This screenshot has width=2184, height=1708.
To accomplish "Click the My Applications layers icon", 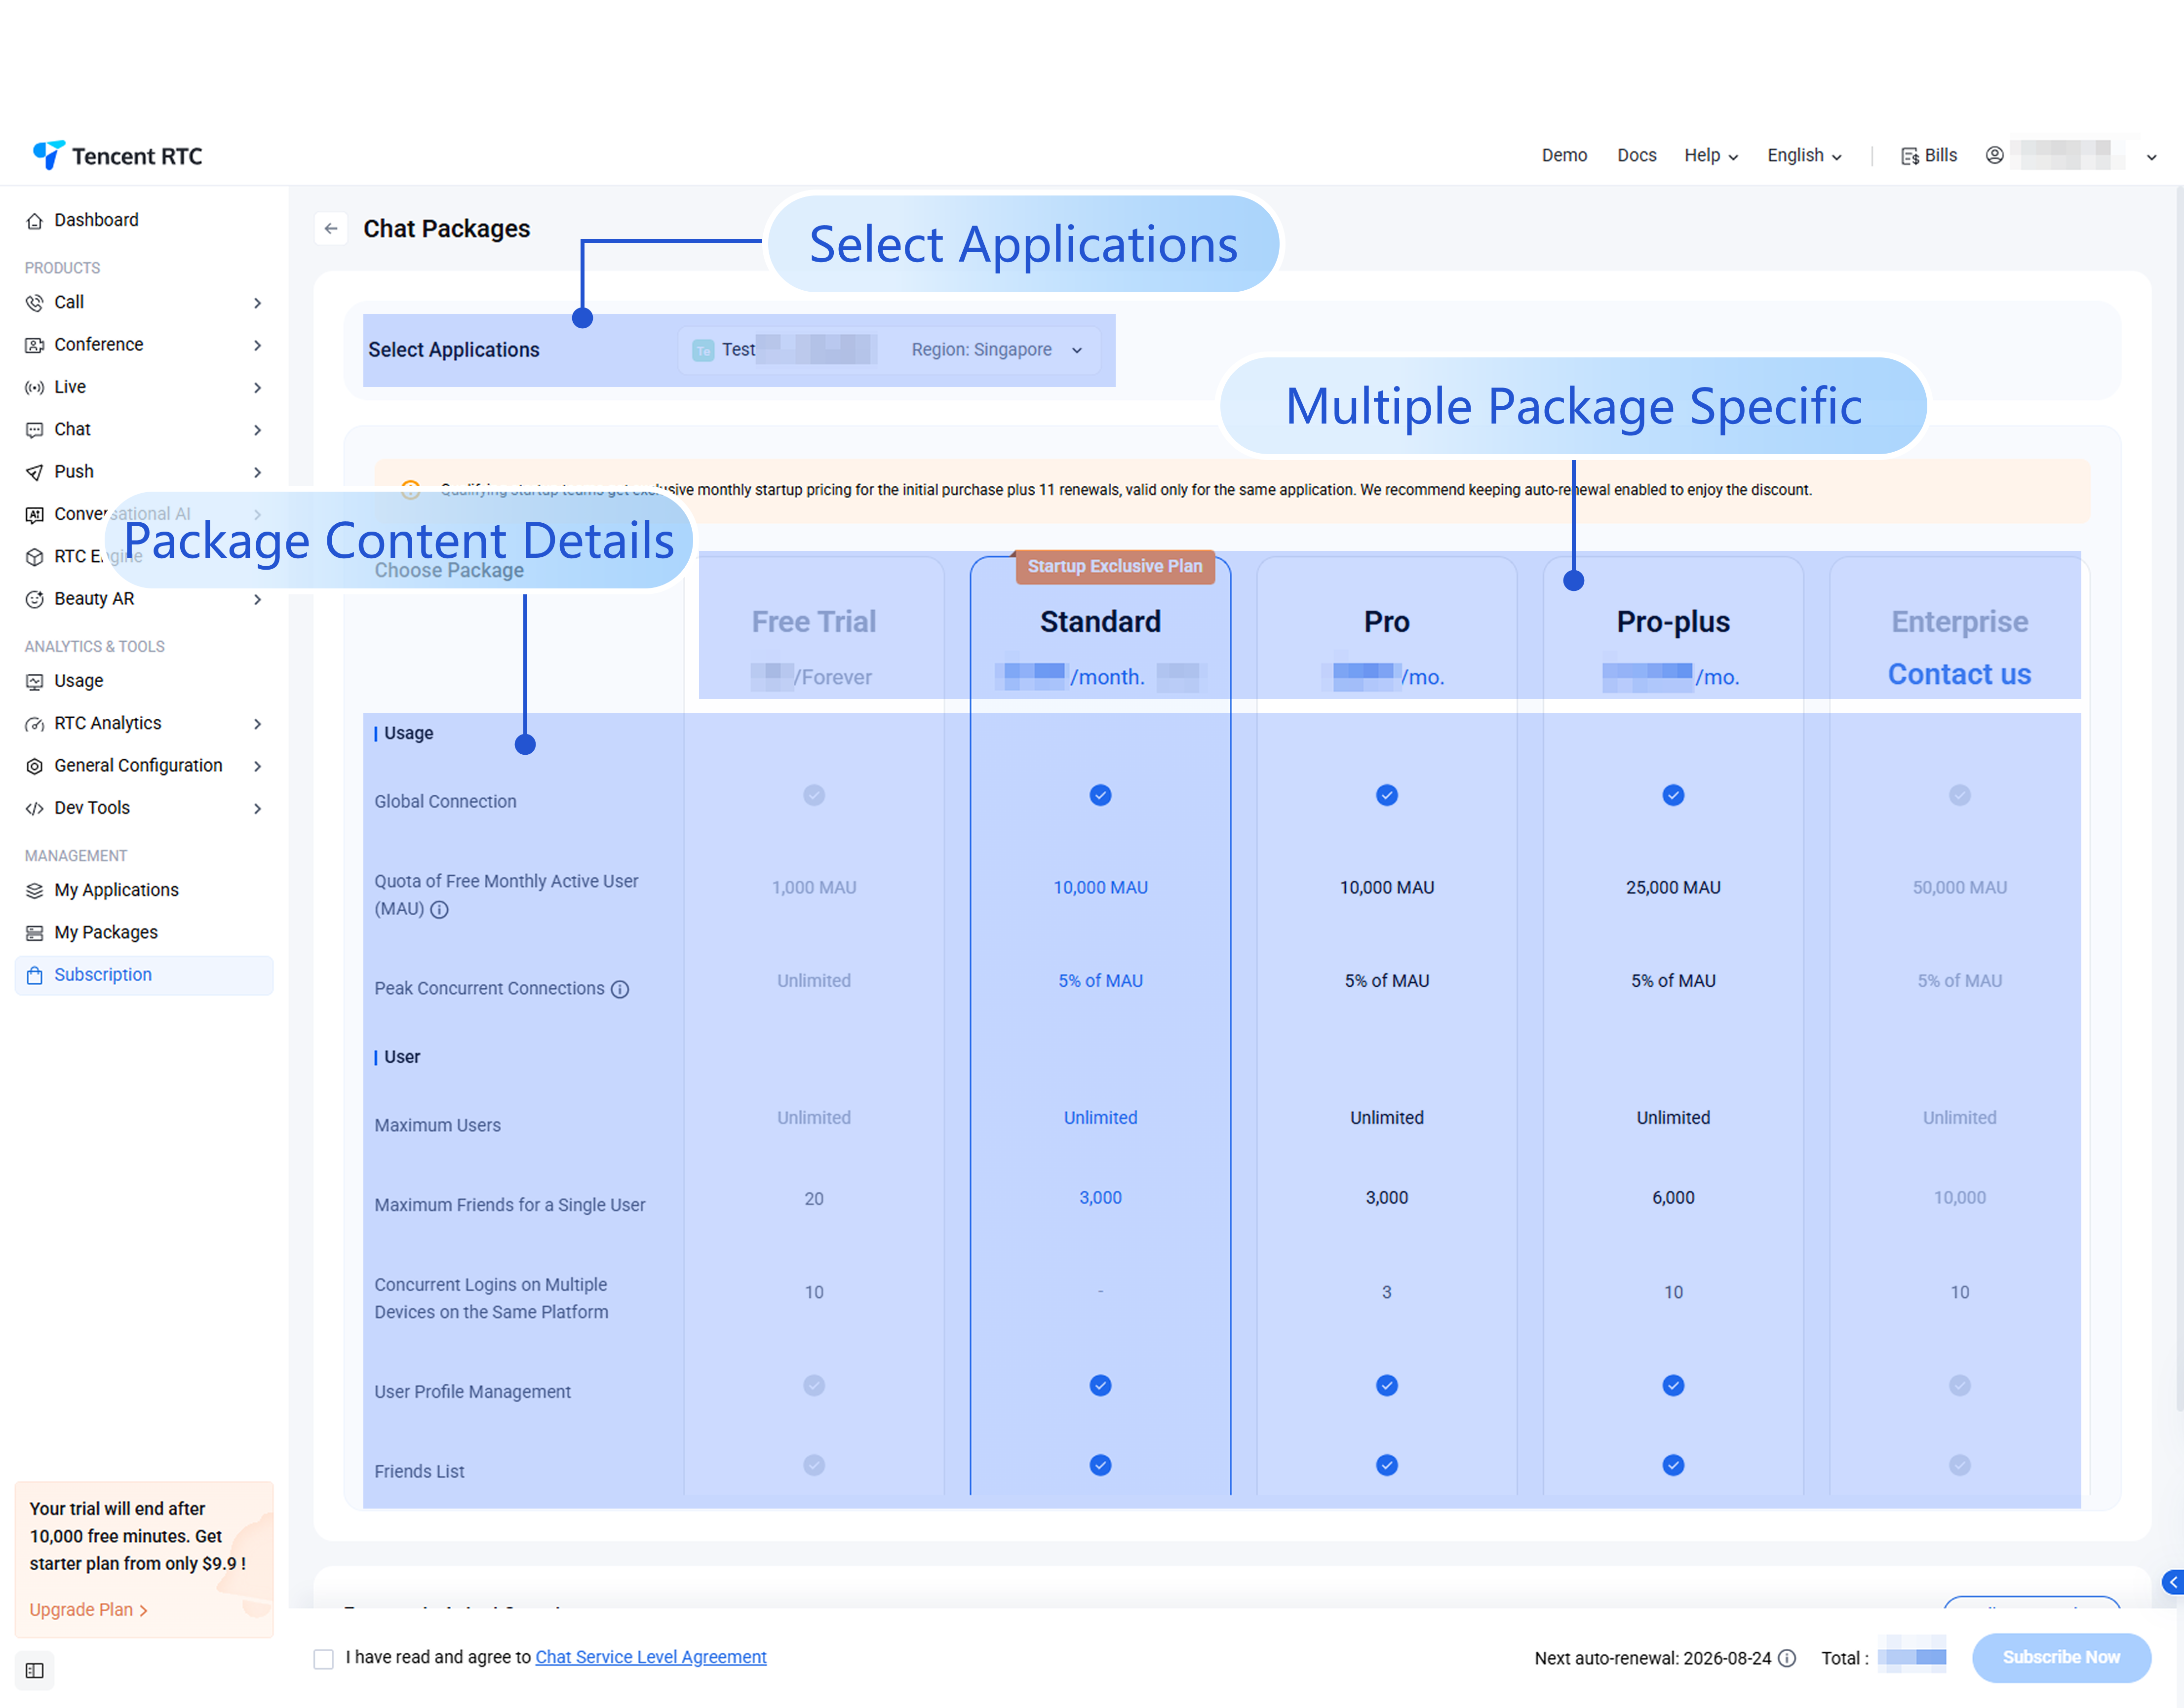I will (x=35, y=891).
